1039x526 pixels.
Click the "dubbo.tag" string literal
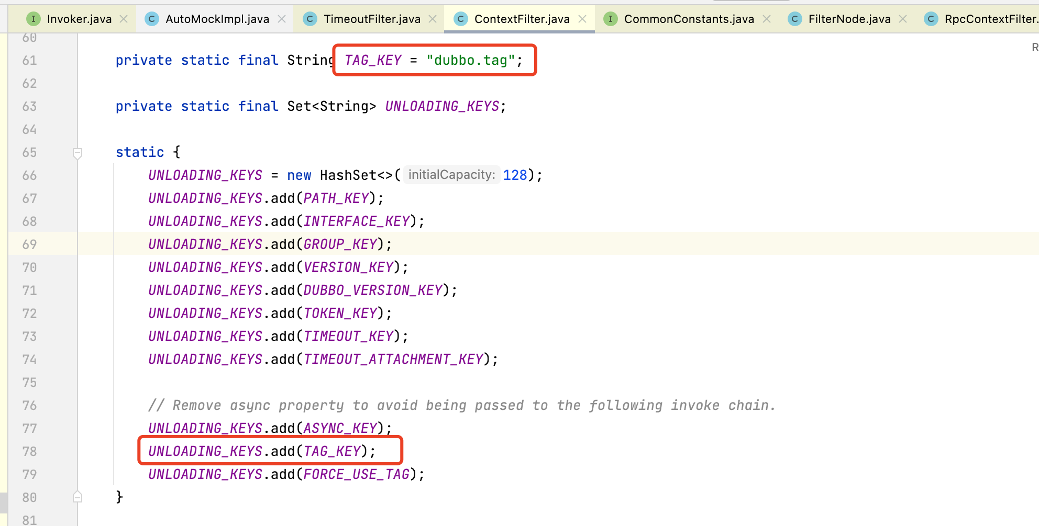coord(470,61)
